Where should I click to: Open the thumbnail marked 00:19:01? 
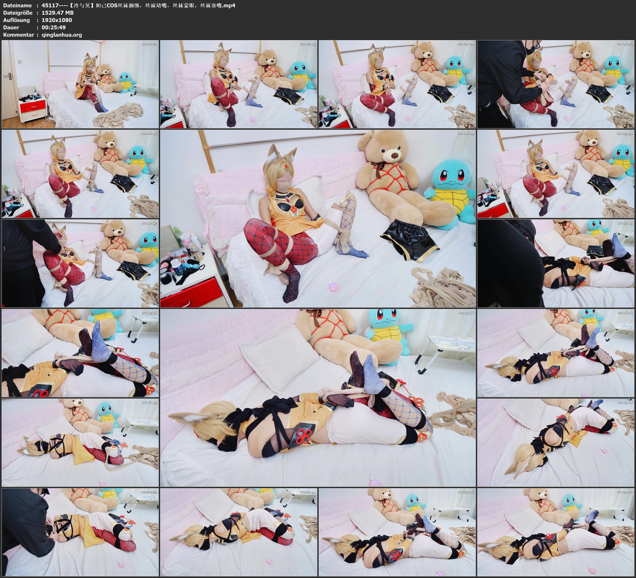coord(556,443)
